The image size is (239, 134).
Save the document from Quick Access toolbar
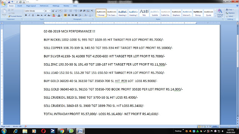click(9, 2)
